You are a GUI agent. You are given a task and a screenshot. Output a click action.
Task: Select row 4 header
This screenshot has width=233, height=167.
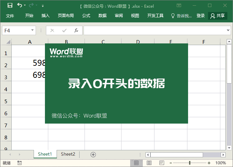(x=6, y=87)
